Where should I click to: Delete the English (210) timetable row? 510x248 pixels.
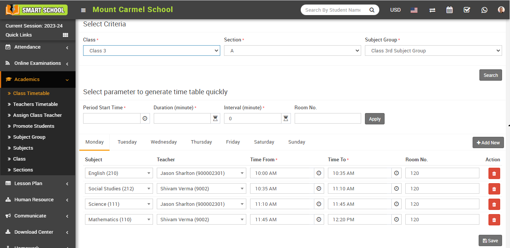pos(494,173)
